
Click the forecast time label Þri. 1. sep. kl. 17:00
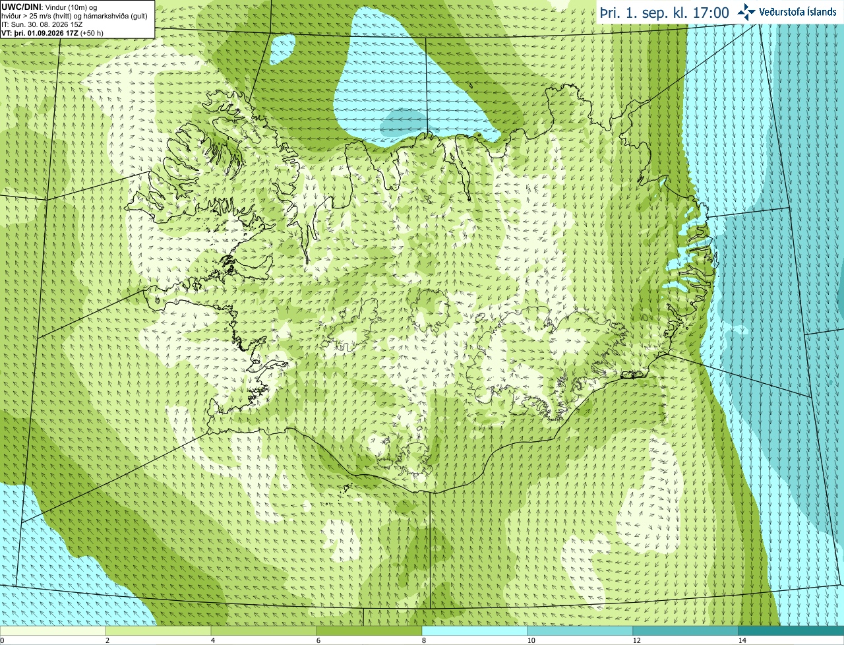pos(664,13)
